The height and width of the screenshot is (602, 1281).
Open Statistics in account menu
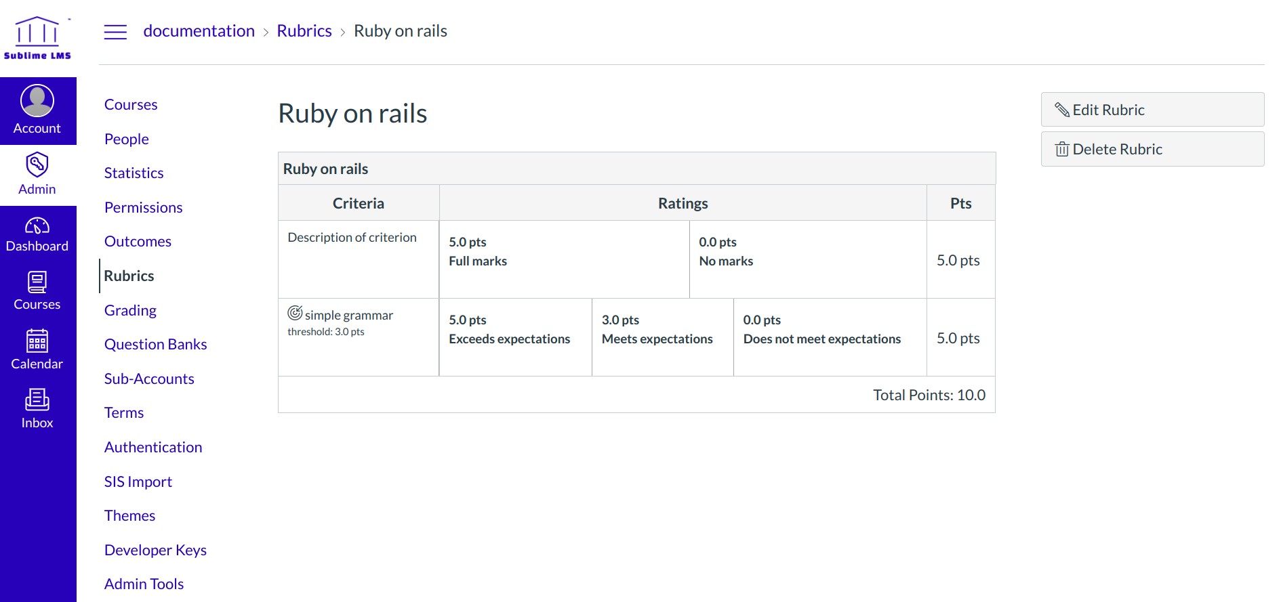[x=134, y=173]
